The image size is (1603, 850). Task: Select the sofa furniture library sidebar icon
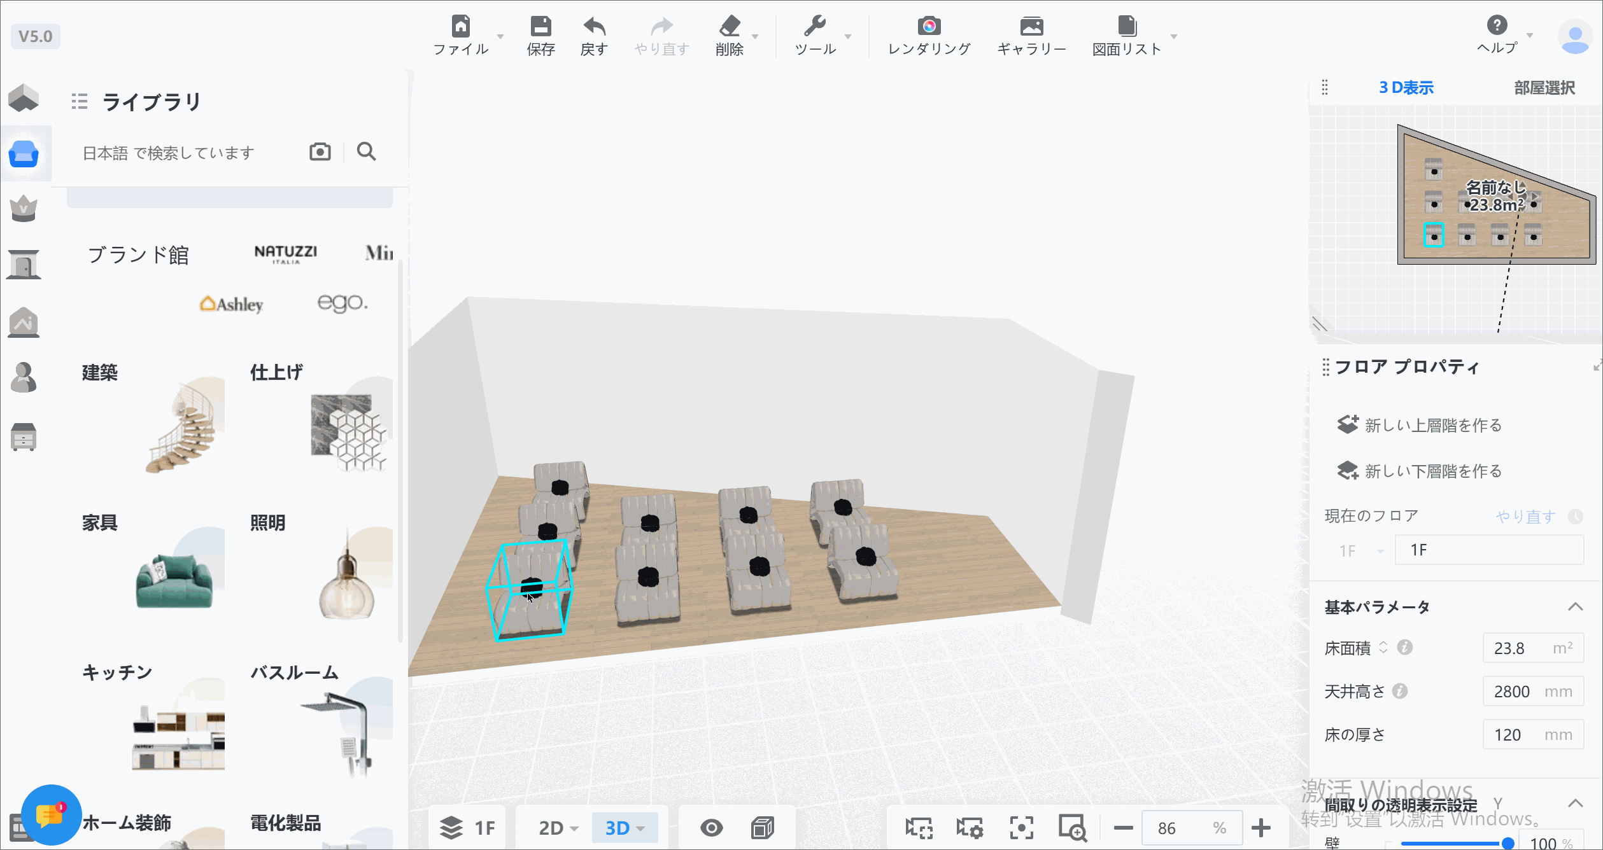pyautogui.click(x=24, y=153)
